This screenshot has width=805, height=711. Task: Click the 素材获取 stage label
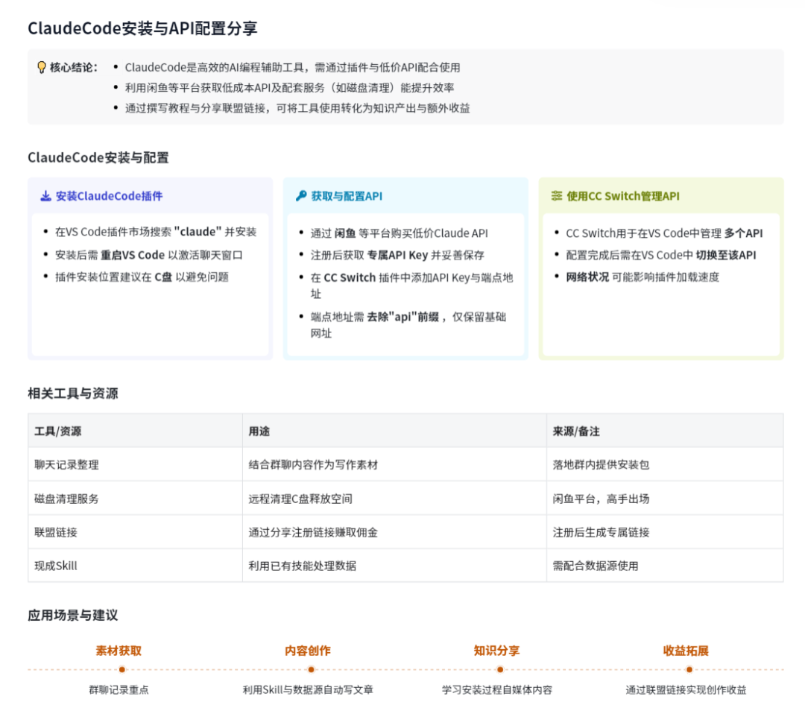(x=119, y=651)
